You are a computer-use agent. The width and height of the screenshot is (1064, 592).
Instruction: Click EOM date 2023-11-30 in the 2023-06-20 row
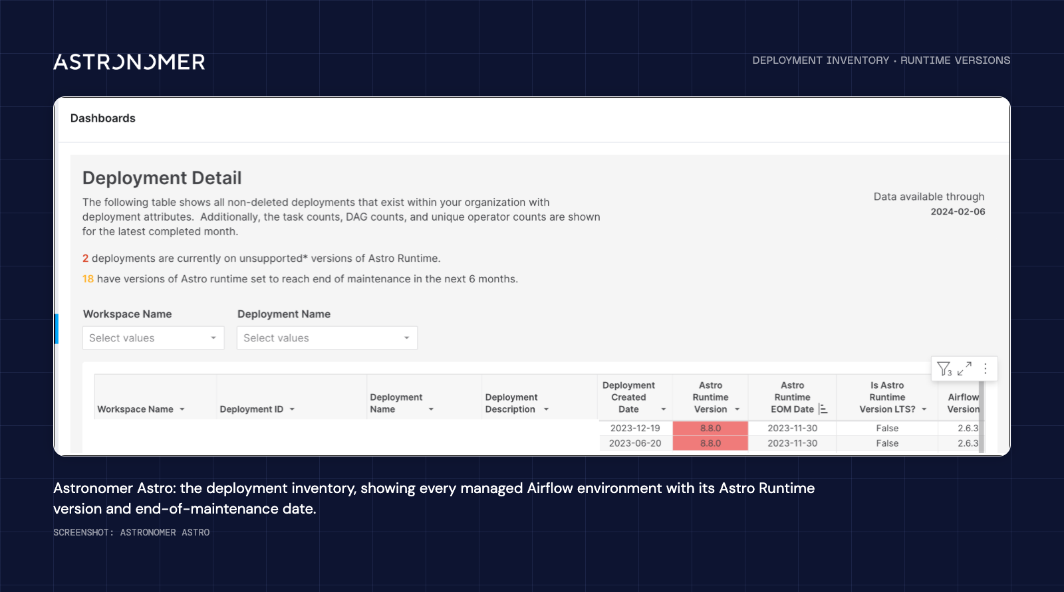792,443
